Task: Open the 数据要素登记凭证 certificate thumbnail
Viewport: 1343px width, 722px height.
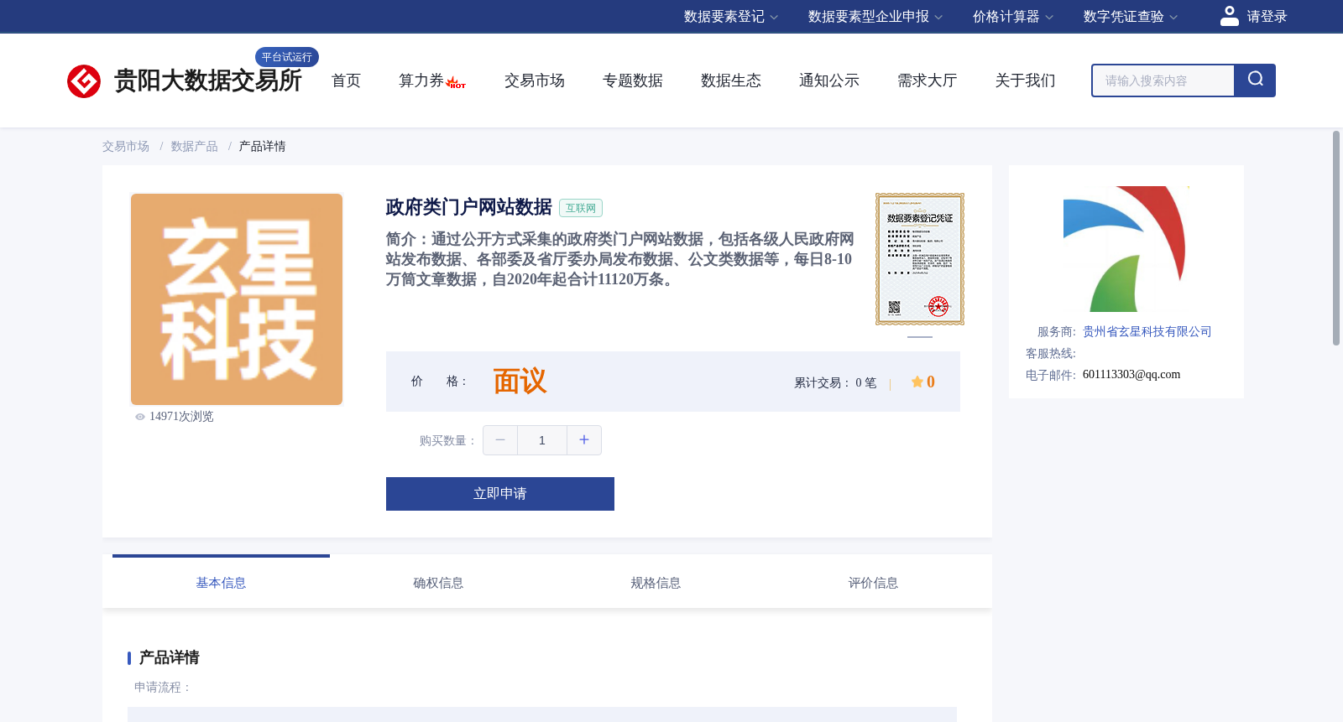Action: [920, 259]
